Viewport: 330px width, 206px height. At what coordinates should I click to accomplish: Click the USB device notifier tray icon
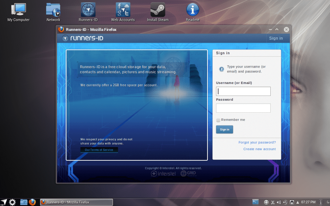(x=285, y=202)
